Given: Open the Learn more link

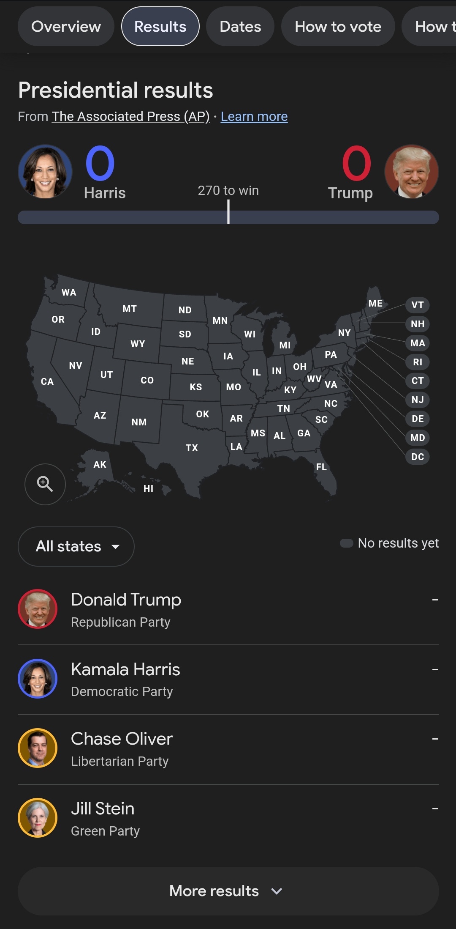Looking at the screenshot, I should click(254, 116).
